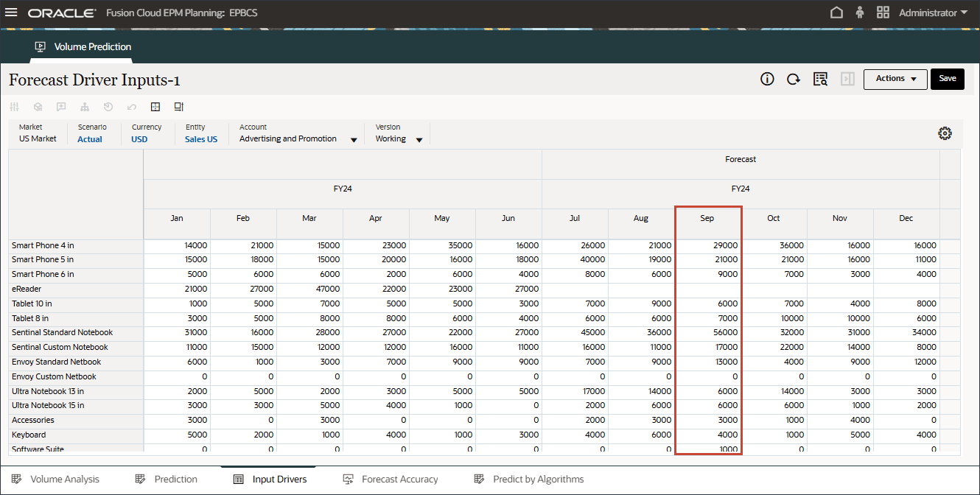Open the Actions dropdown menu
This screenshot has width=980, height=495.
click(x=895, y=79)
